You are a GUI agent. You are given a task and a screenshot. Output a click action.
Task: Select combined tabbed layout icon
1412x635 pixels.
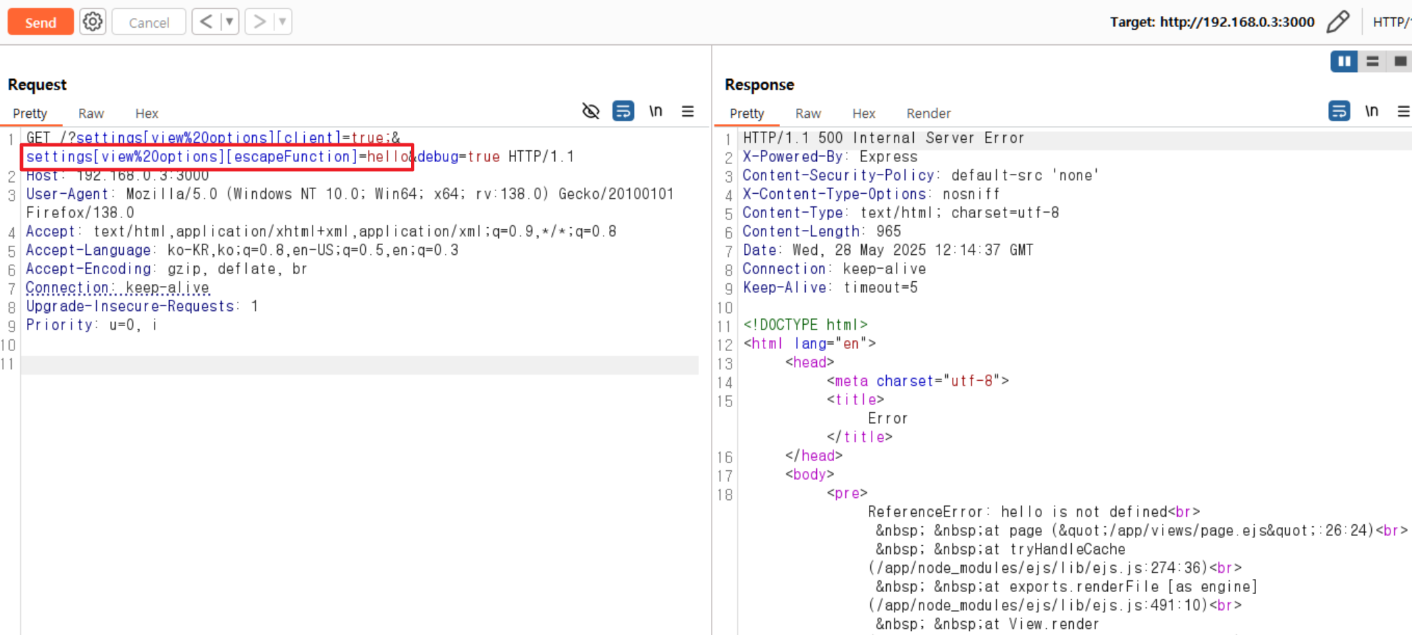(1400, 62)
